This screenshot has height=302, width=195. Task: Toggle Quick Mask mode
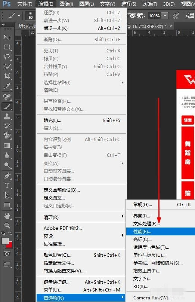click(7, 254)
